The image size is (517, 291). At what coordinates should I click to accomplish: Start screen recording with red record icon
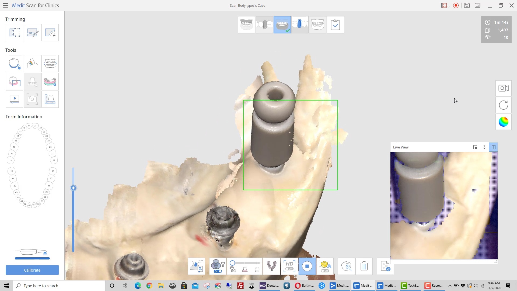point(456,5)
